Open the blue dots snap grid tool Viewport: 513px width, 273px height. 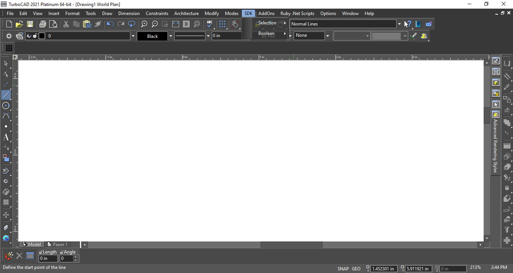(x=222, y=24)
